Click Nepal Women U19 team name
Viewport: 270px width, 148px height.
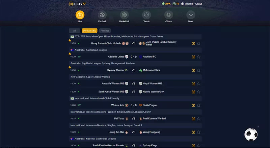coord(153,84)
